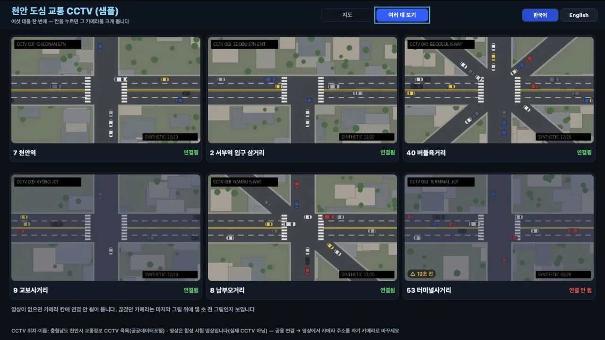Click the 9 교보사거리 camera title
Screen dimensions: 605x340
[31, 290]
